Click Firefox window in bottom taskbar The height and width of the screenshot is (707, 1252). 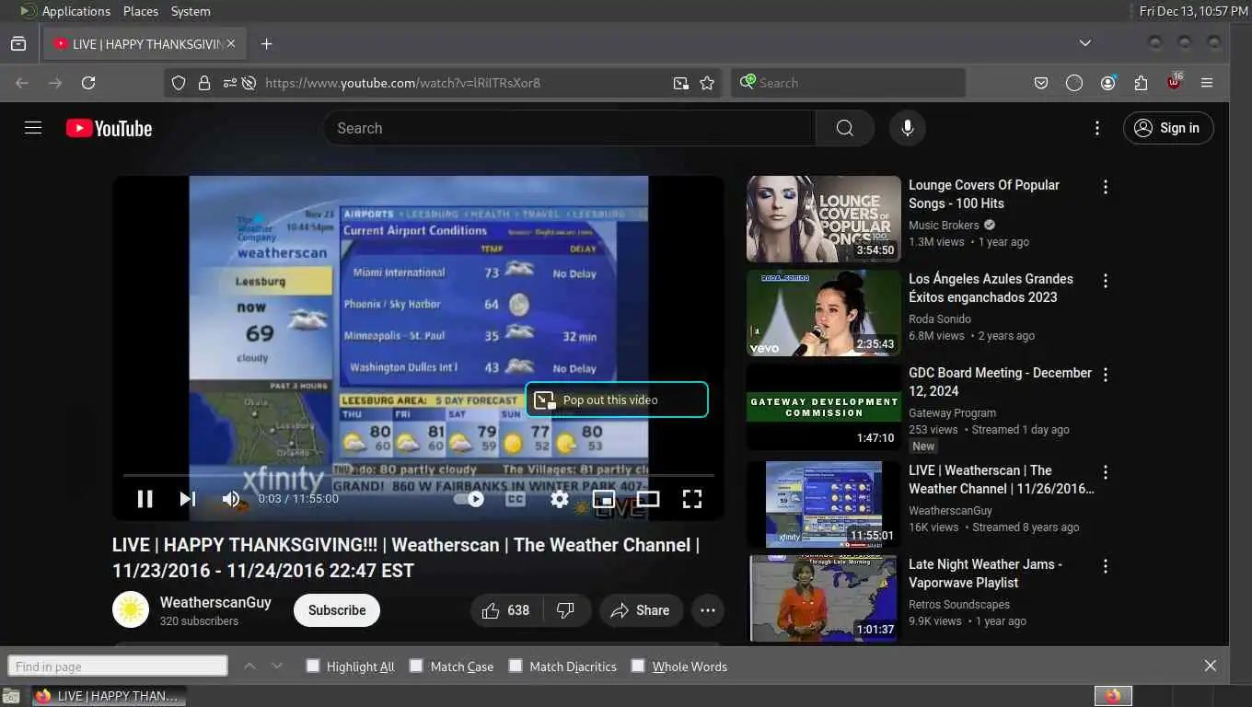click(109, 696)
